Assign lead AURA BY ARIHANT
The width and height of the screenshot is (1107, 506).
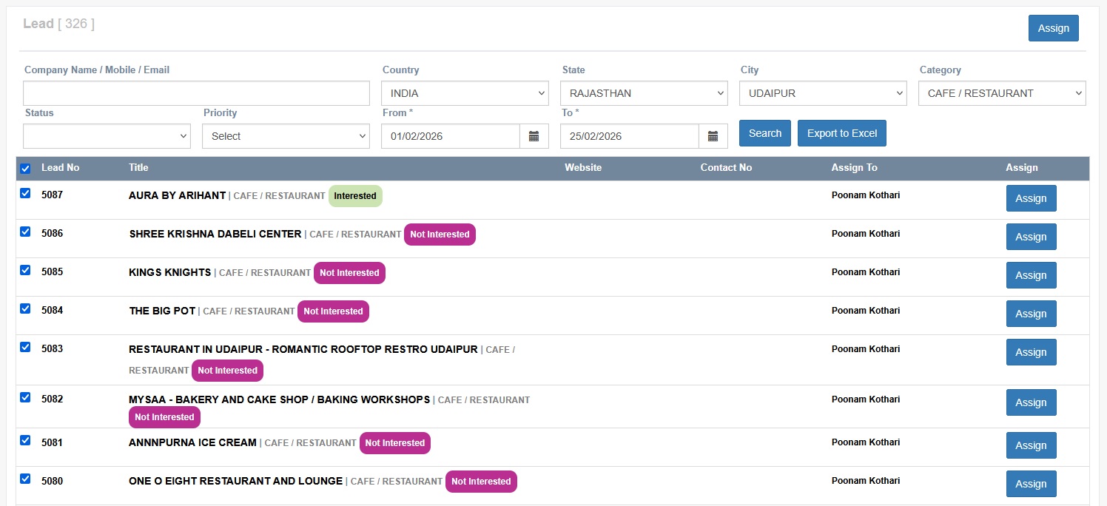tap(1031, 198)
